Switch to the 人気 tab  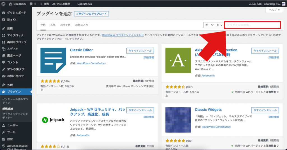point(53,25)
